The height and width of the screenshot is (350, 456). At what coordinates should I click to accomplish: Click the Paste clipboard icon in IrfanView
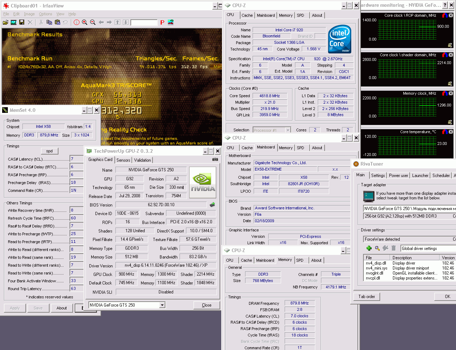(57, 22)
